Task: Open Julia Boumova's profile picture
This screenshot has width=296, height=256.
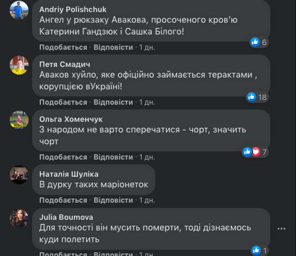Action: (19, 218)
